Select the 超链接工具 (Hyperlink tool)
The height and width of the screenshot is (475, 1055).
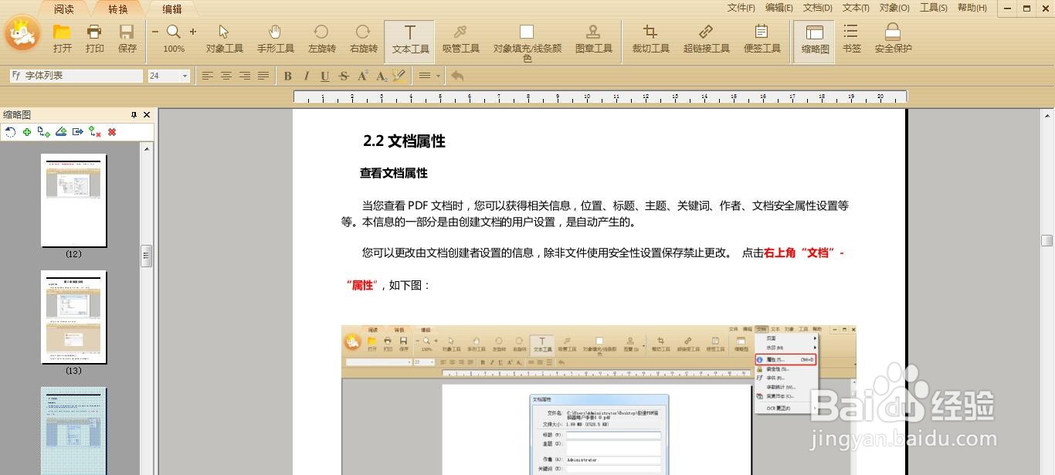705,39
